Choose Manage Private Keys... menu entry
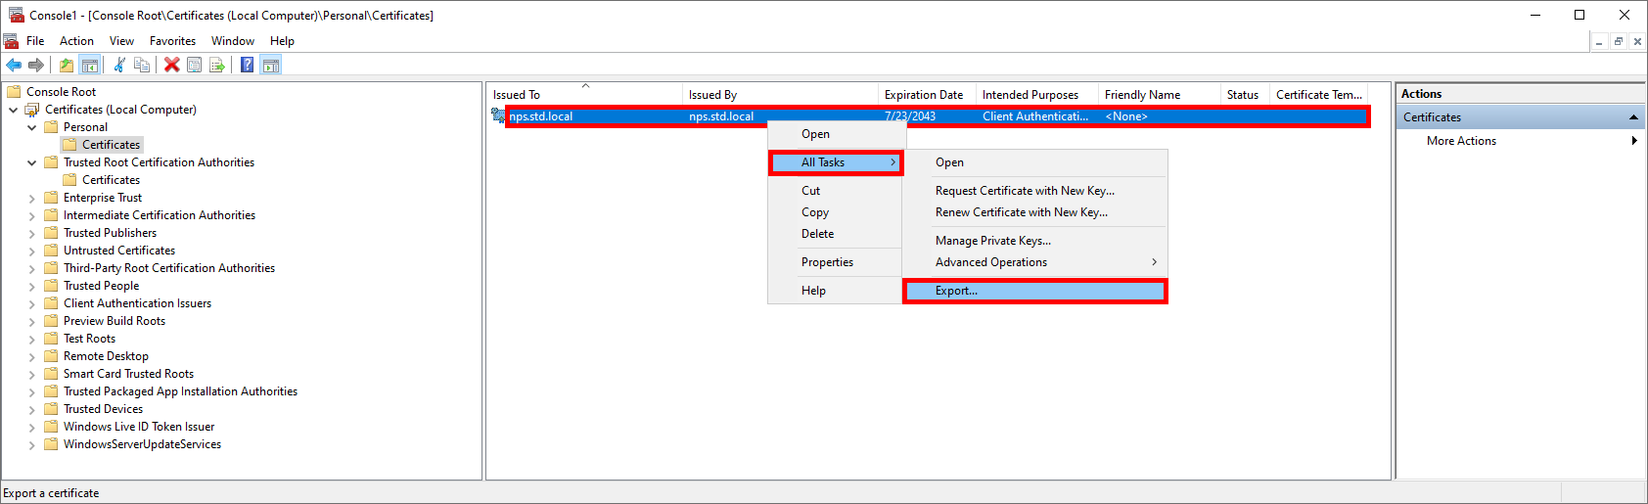Viewport: 1648px width, 504px height. click(x=992, y=241)
